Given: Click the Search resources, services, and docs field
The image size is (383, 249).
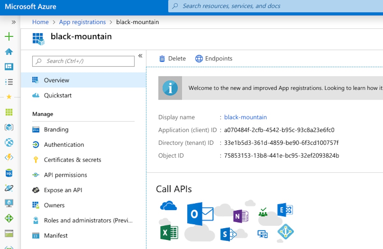Looking at the screenshot, I should click(274, 6).
